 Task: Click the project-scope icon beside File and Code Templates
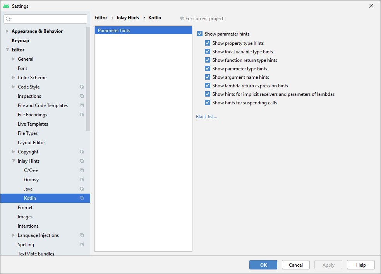(x=82, y=105)
